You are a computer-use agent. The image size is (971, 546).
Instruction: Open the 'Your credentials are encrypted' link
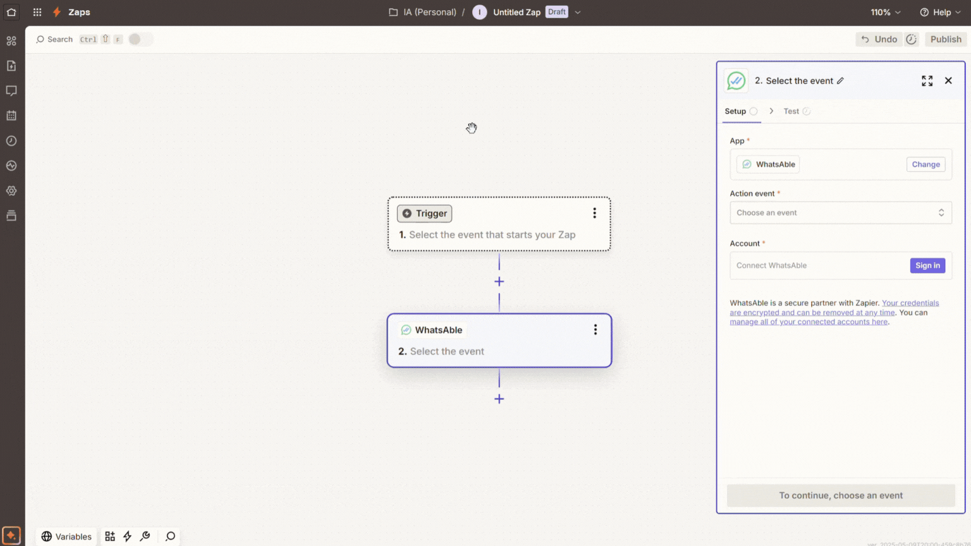pyautogui.click(x=834, y=308)
